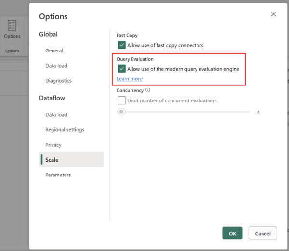
Task: Select Data load under Global section
Action: [x=56, y=66]
